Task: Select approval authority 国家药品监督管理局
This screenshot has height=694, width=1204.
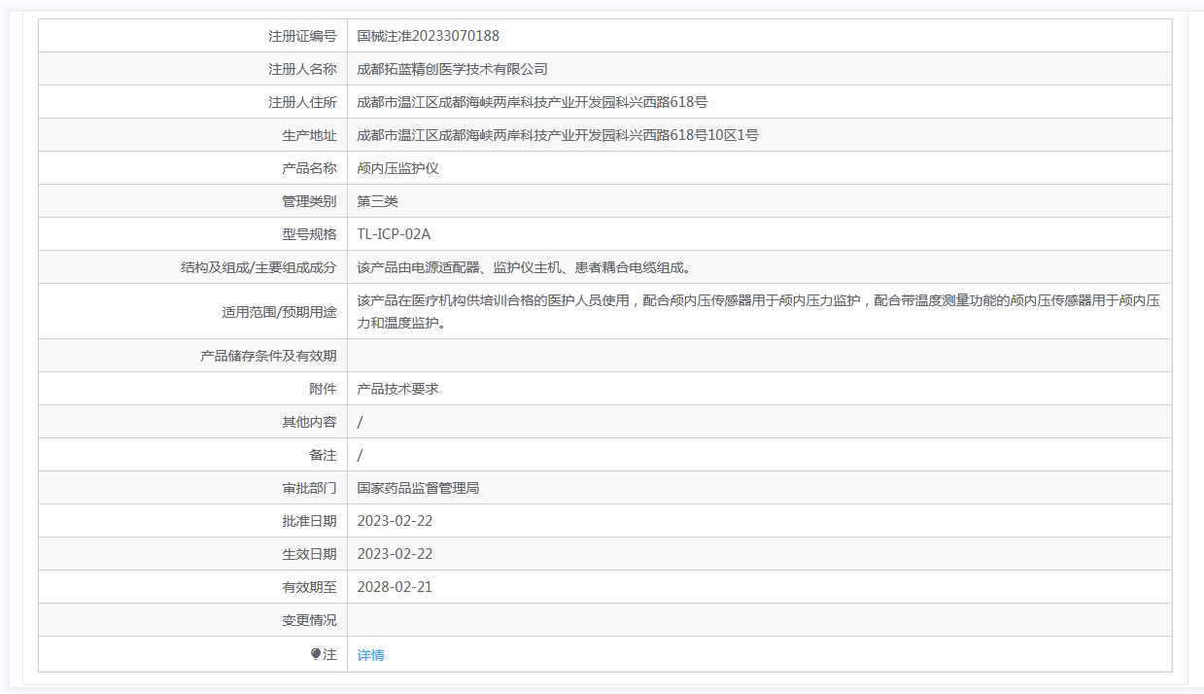Action: coord(419,488)
